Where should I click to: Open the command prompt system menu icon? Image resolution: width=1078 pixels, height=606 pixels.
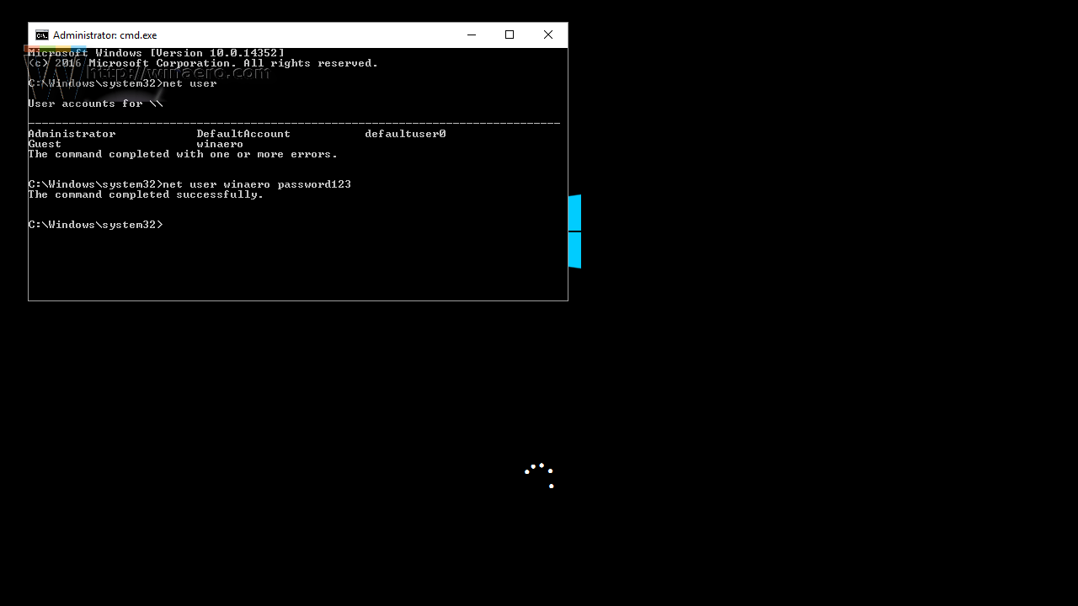41,35
